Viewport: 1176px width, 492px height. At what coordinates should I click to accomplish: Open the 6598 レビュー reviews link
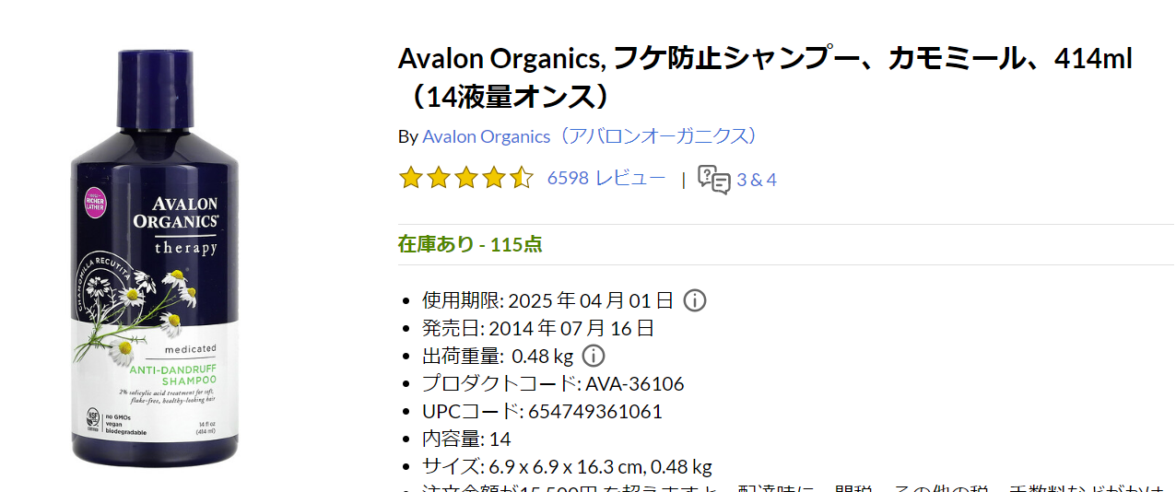click(606, 179)
